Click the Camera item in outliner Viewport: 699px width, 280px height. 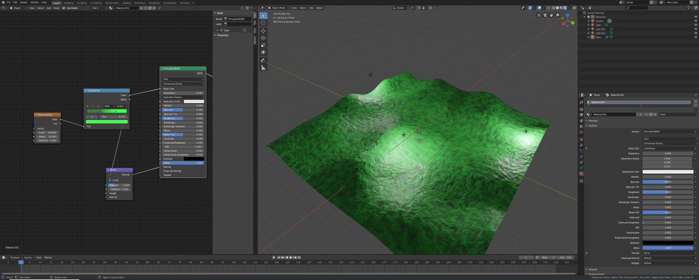599,21
